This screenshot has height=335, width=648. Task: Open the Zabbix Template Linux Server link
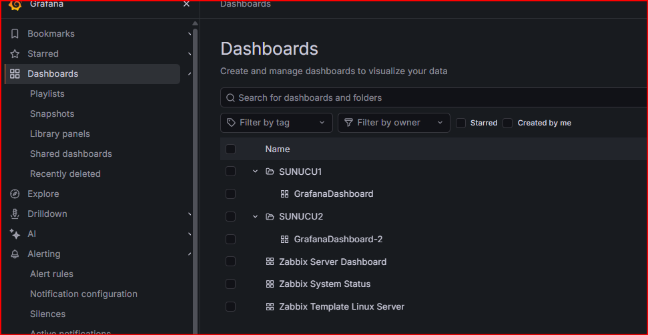[342, 307]
